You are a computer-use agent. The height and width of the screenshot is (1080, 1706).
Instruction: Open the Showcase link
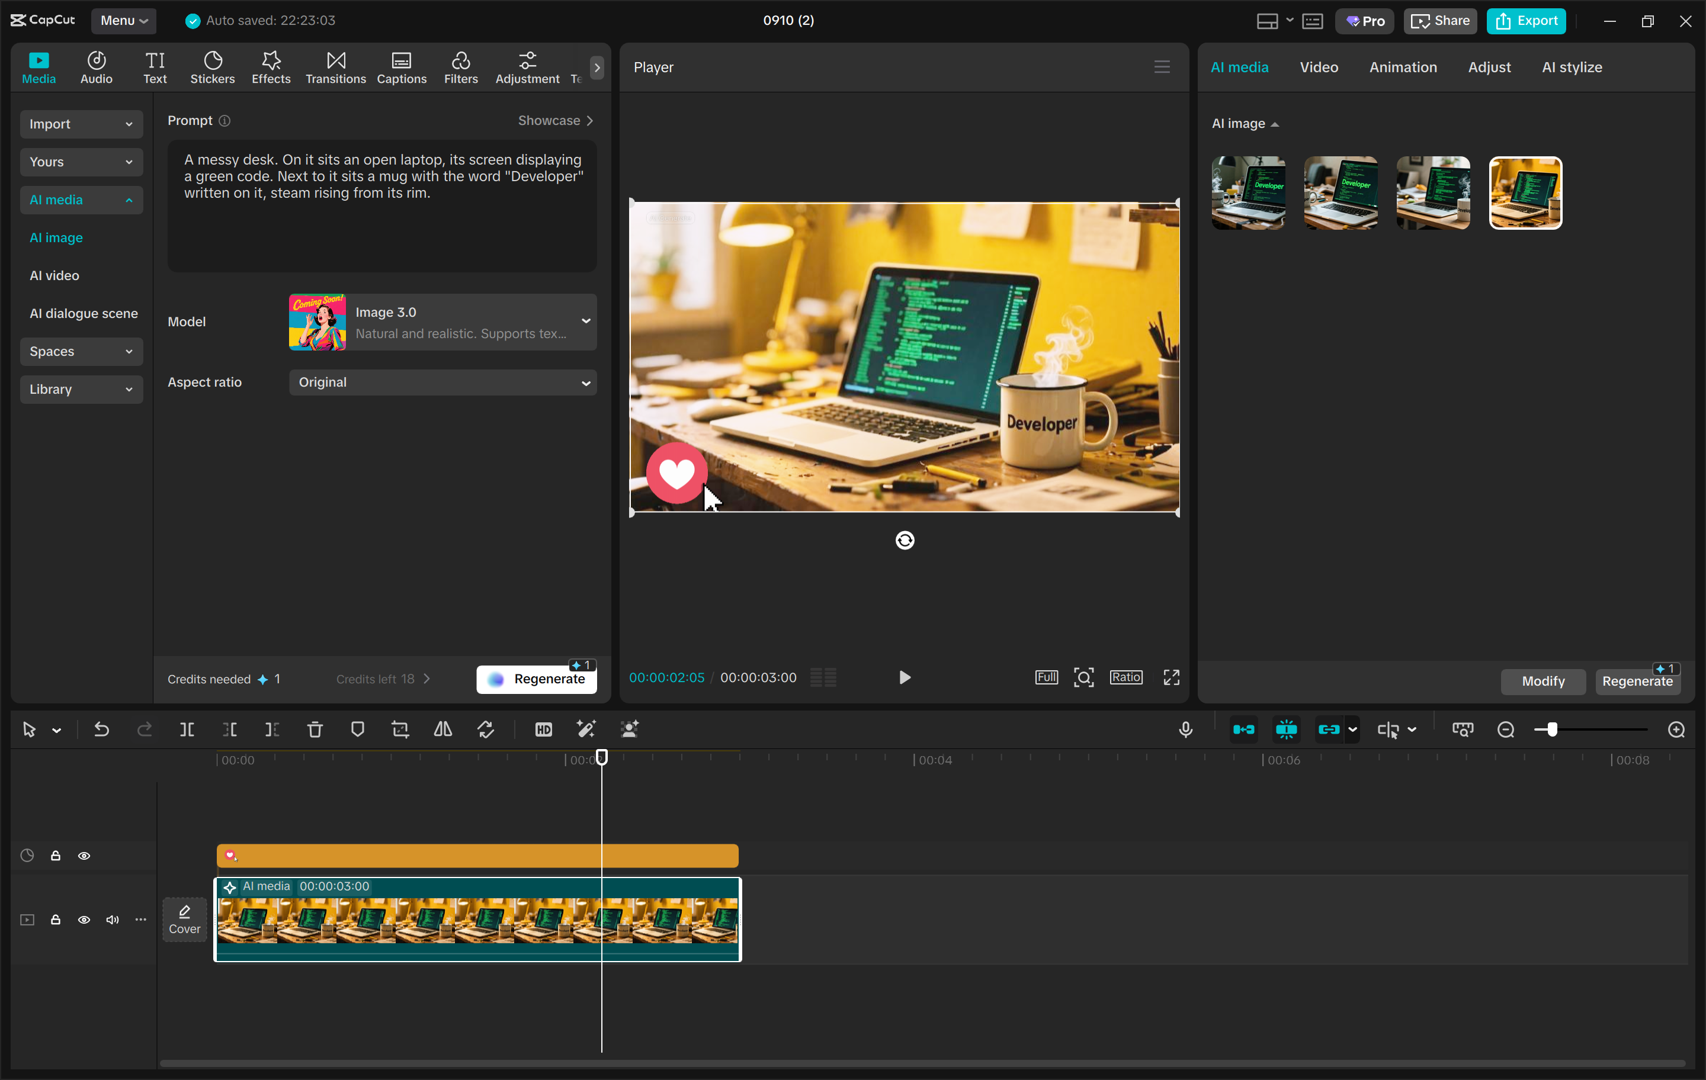click(556, 120)
